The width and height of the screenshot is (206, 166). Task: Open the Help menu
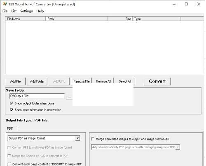tap(40, 11)
